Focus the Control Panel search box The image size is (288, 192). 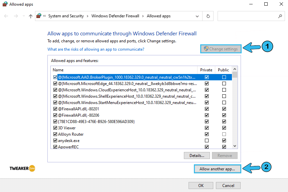(251, 16)
